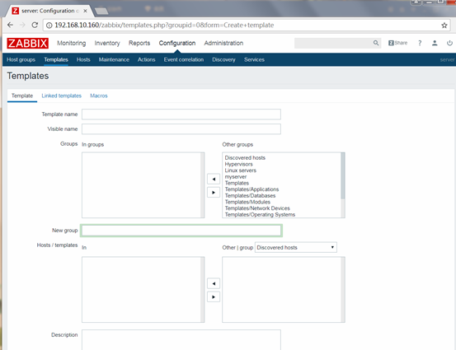Focus the Visible name field

[181, 129]
